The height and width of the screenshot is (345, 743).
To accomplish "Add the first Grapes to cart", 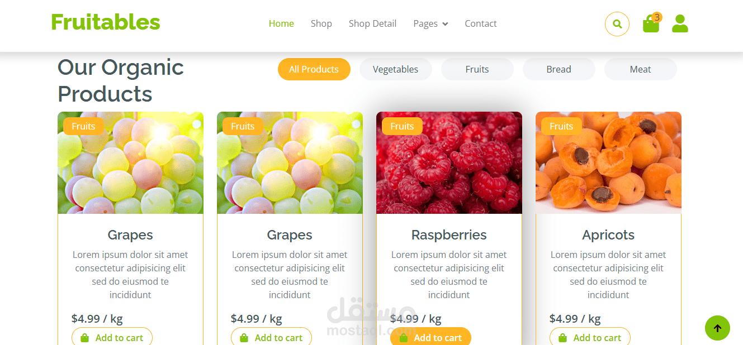I will click(x=112, y=337).
